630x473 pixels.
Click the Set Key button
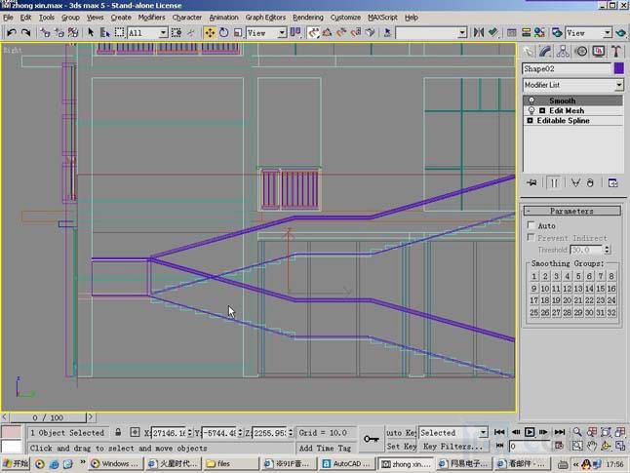coord(401,446)
